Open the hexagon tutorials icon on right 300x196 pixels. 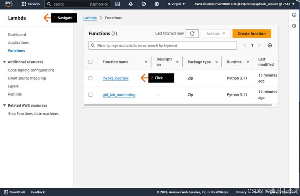294,26
